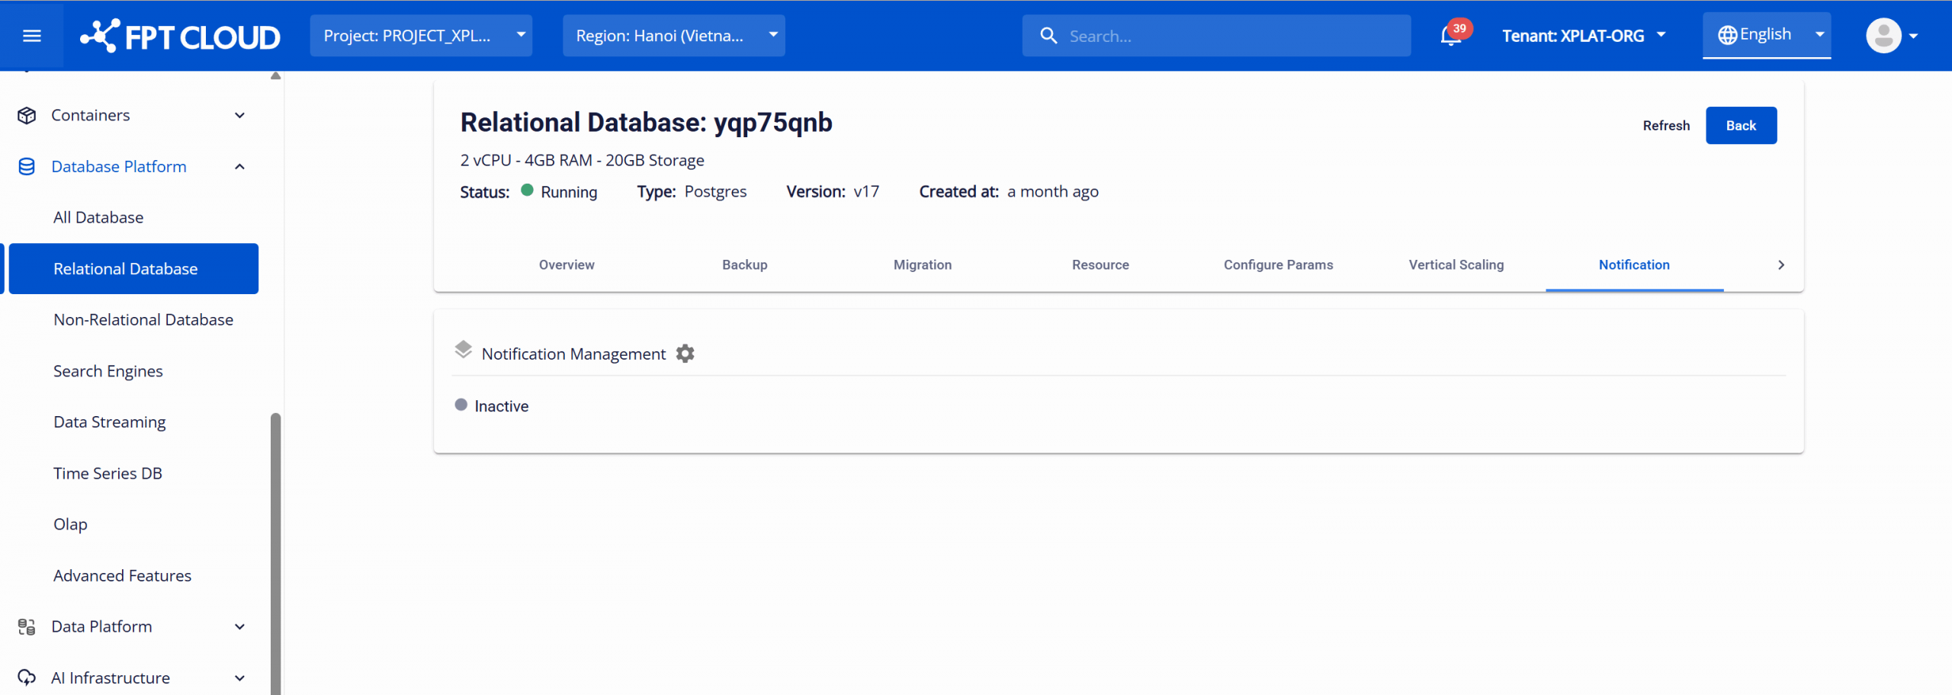Click the AI Infrastructure icon
The image size is (1952, 695).
pos(27,677)
